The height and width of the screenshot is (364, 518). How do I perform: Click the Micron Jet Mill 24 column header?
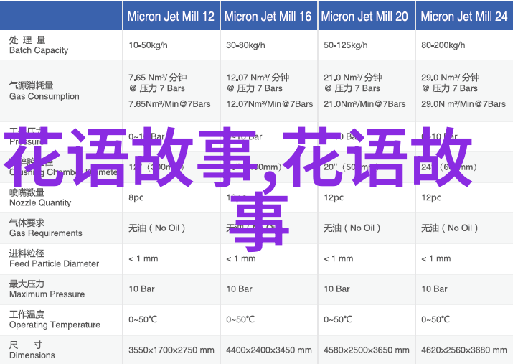click(463, 17)
